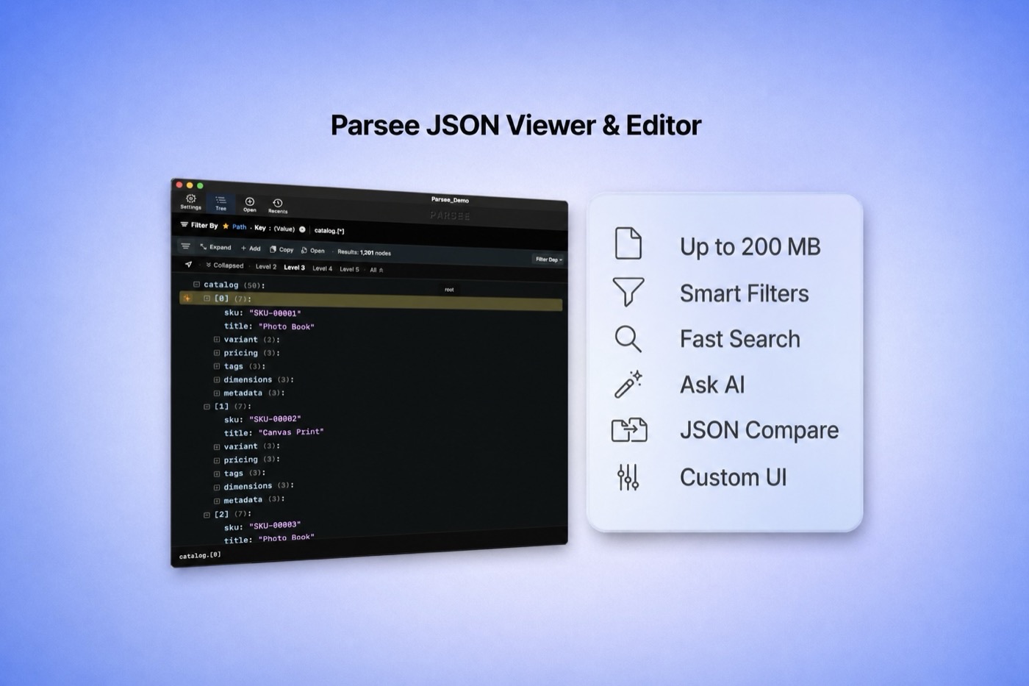Click the root breadcrumb label
This screenshot has width=1029, height=686.
449,290
